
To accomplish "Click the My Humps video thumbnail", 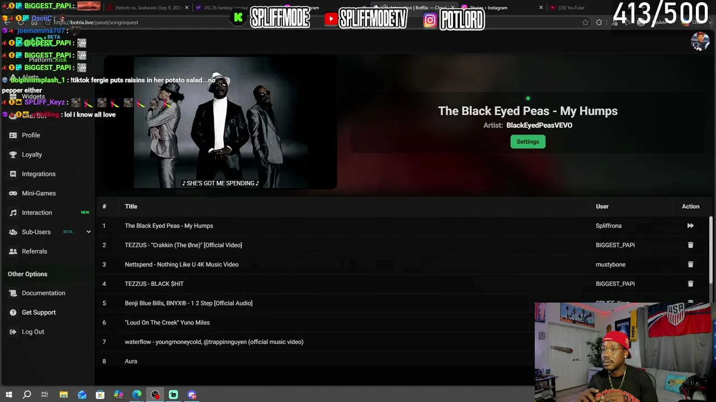I will tap(220, 122).
